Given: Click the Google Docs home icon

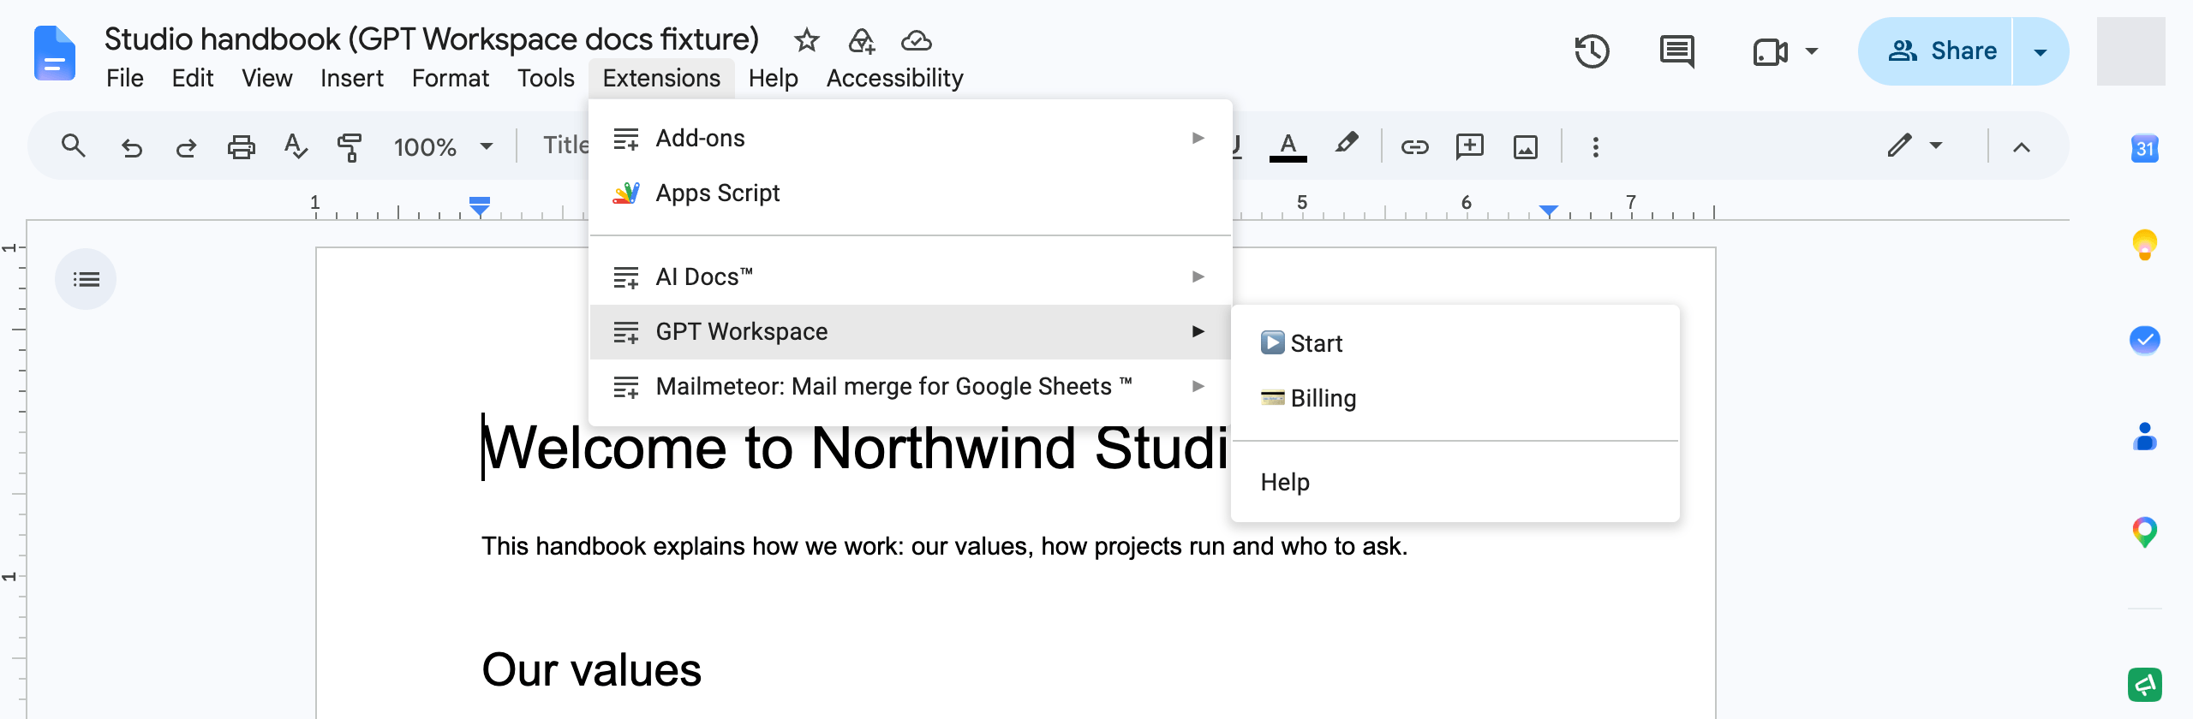Looking at the screenshot, I should [x=55, y=53].
